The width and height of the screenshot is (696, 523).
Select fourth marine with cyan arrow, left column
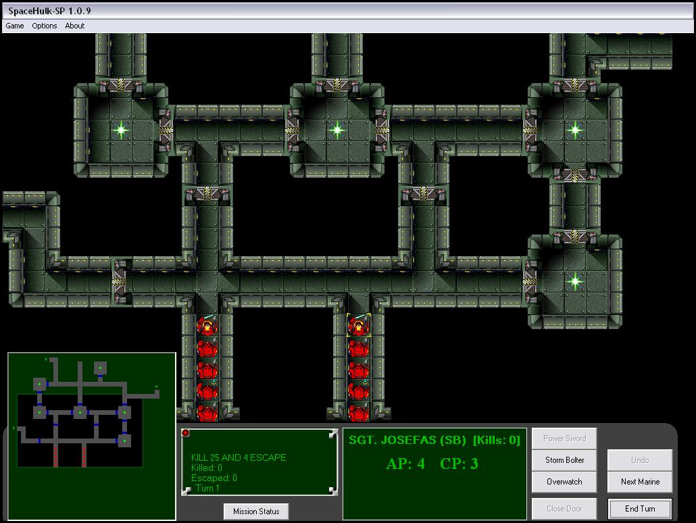tap(207, 391)
